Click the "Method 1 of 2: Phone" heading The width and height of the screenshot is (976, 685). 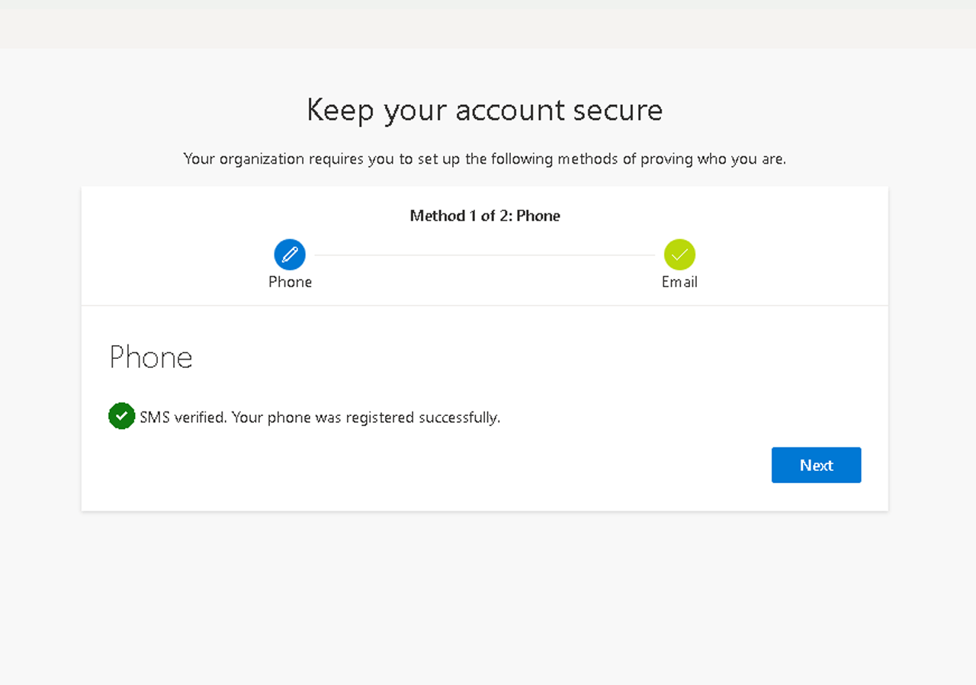coord(485,216)
